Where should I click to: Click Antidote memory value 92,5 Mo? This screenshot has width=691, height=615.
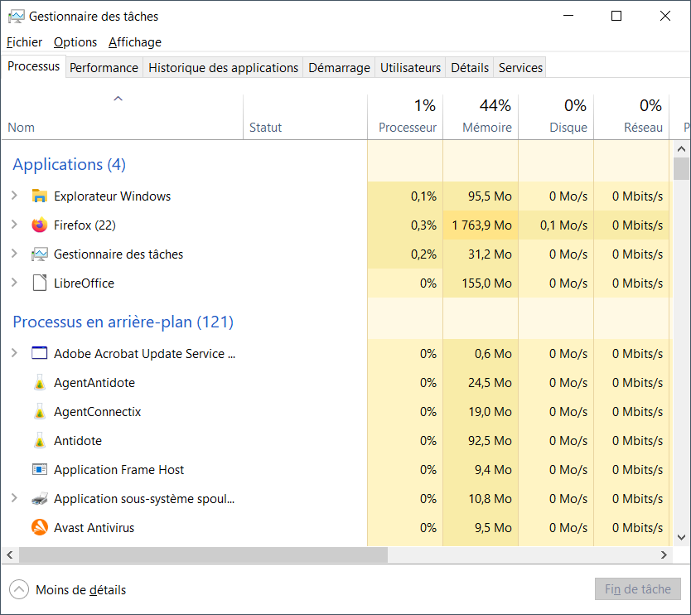pyautogui.click(x=490, y=441)
